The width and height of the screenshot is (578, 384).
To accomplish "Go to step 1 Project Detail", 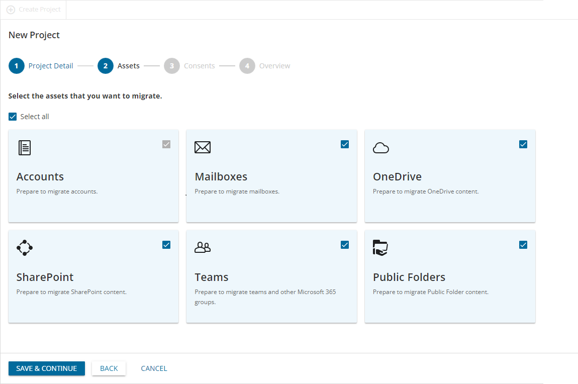I will coord(50,66).
